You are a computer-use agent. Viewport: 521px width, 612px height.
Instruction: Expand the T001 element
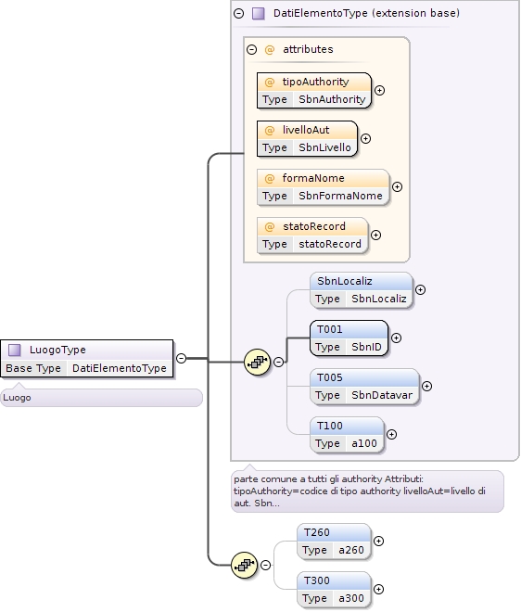tap(396, 338)
